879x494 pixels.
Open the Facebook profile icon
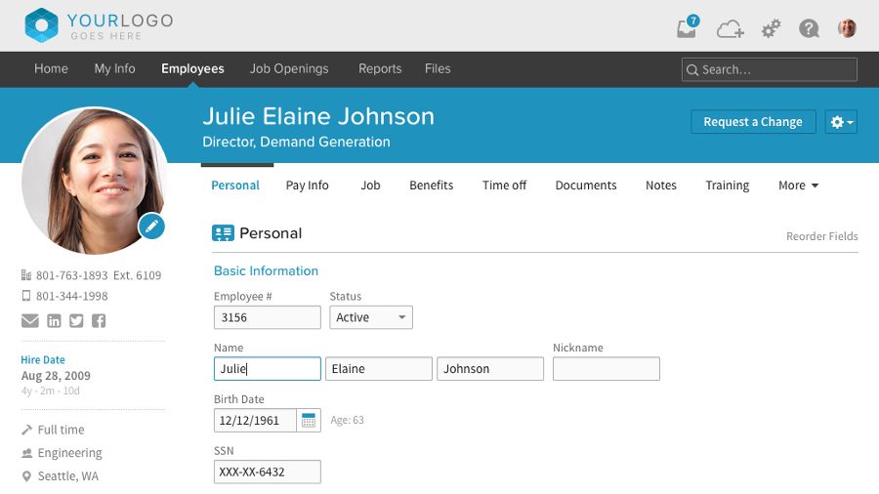(99, 320)
